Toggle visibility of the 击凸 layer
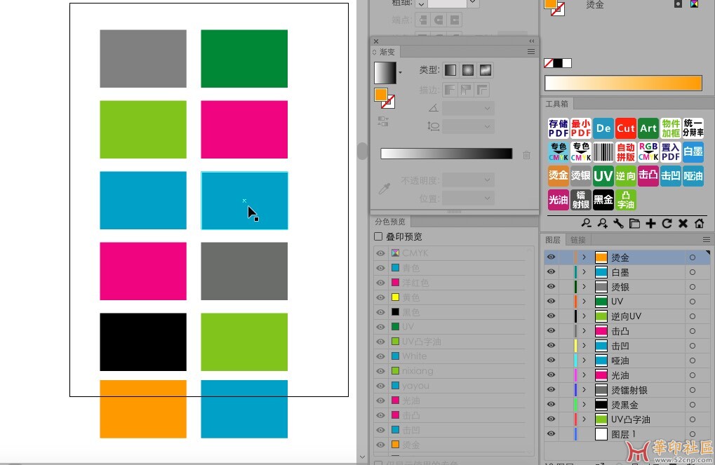This screenshot has width=715, height=465. (551, 331)
